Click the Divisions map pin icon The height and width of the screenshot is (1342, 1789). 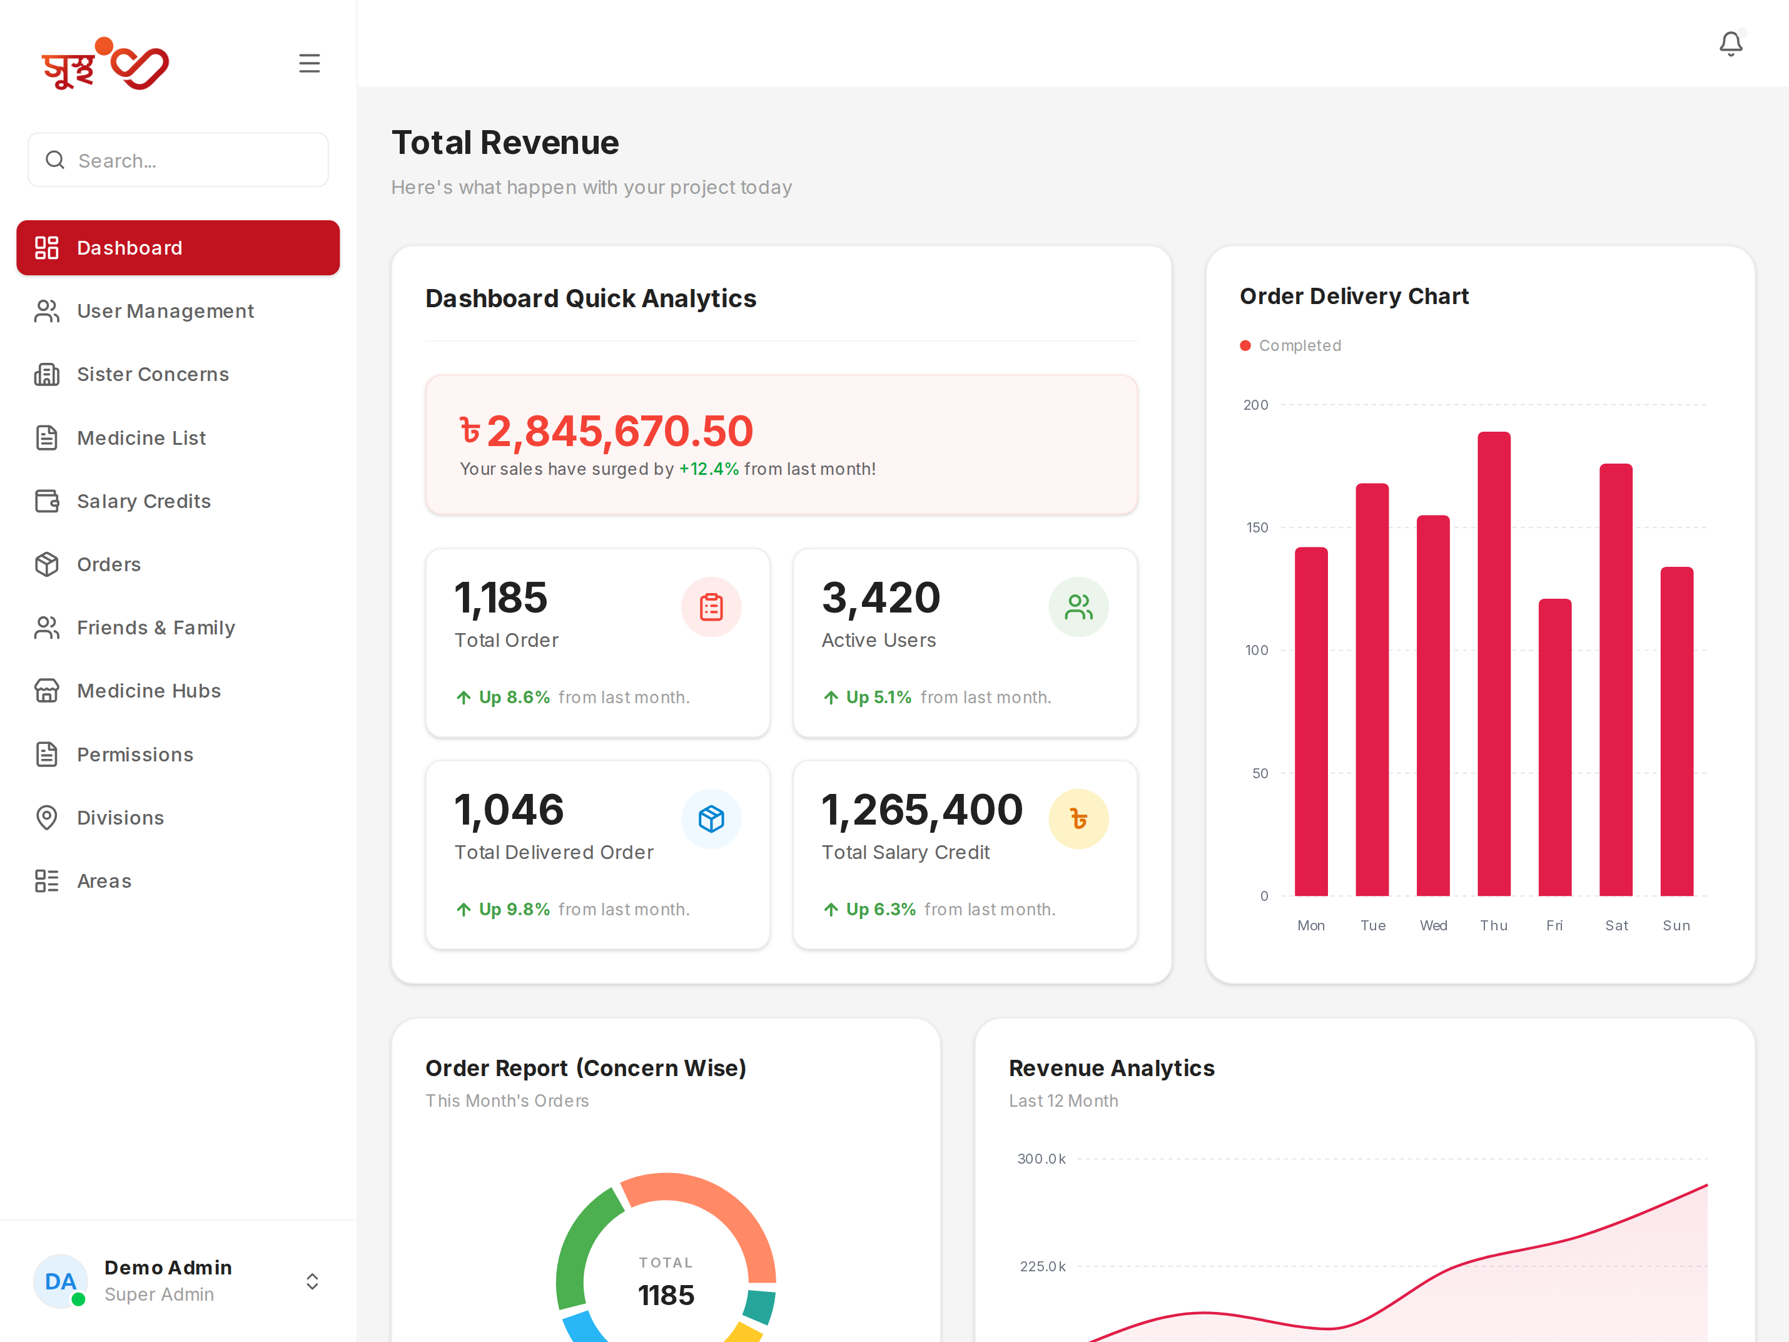click(47, 818)
